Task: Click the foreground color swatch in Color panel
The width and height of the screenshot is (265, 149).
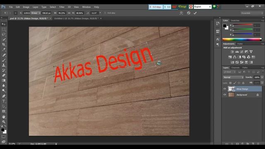Action: tap(224, 26)
